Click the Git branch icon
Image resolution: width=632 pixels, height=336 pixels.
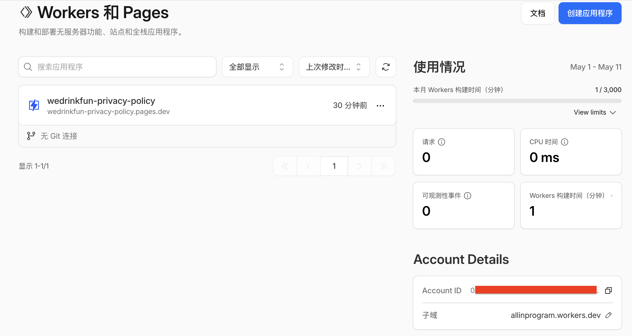[x=31, y=136]
